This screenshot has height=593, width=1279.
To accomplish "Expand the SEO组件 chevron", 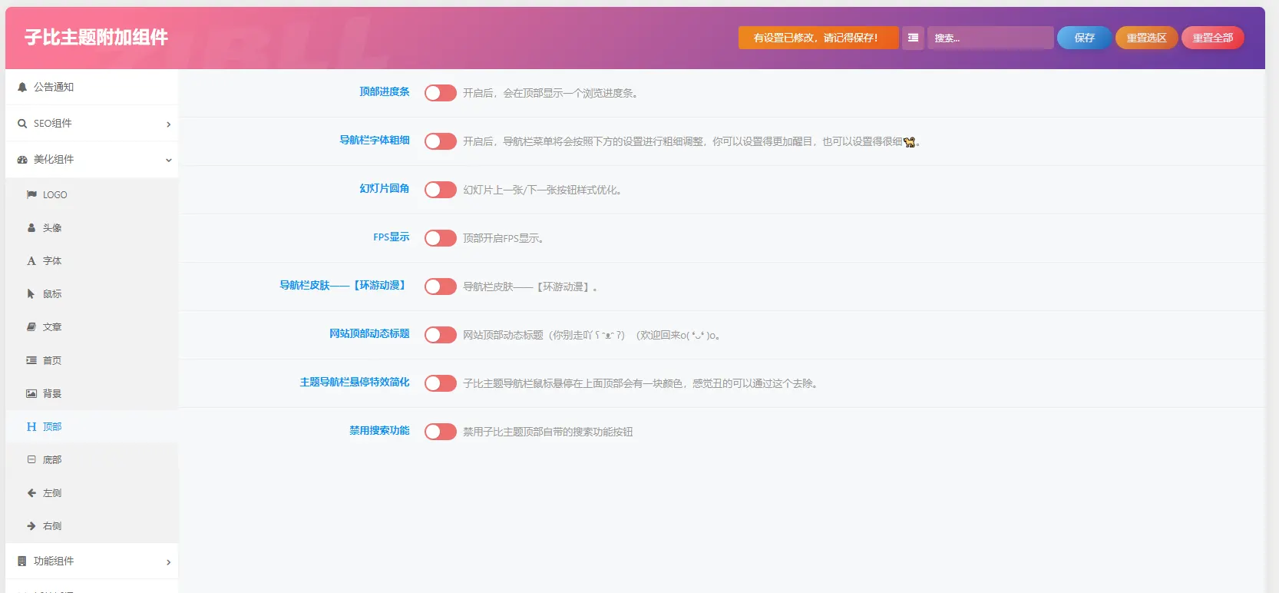I will [x=169, y=124].
